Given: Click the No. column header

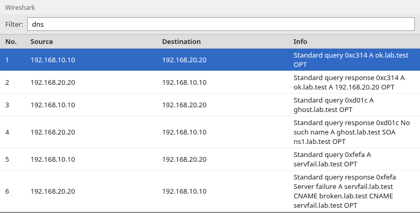Looking at the screenshot, I should (11, 42).
